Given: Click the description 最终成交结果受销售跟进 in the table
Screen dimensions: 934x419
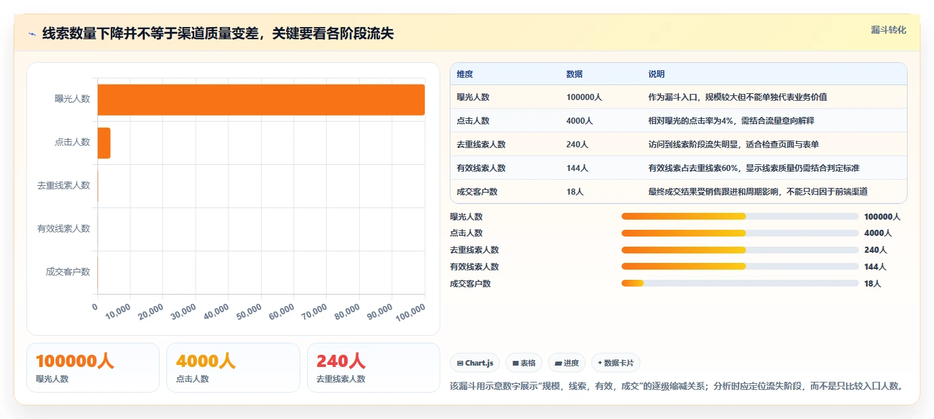Looking at the screenshot, I should coord(757,191).
